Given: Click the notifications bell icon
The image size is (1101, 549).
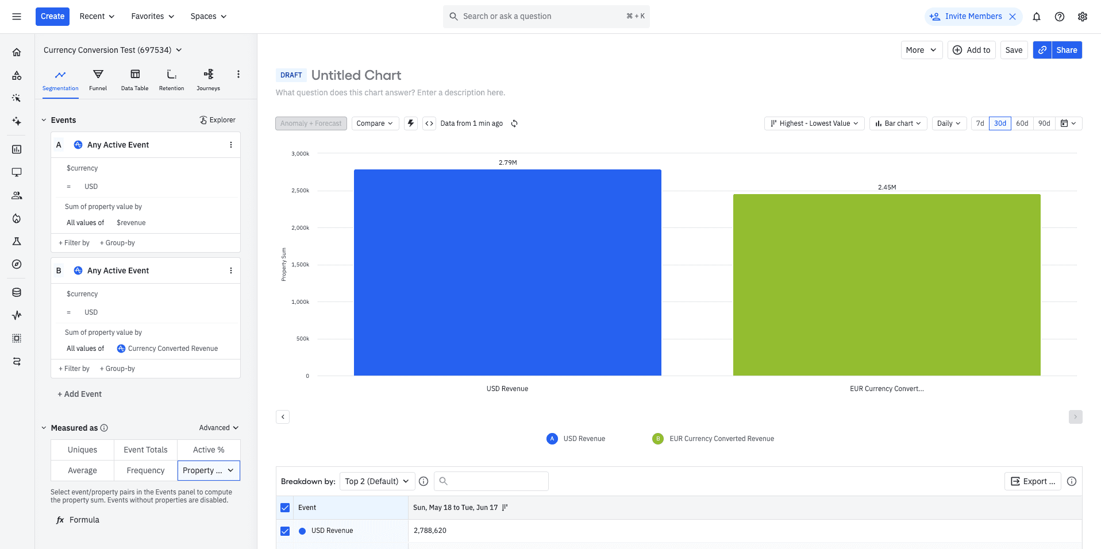Looking at the screenshot, I should click(1036, 17).
